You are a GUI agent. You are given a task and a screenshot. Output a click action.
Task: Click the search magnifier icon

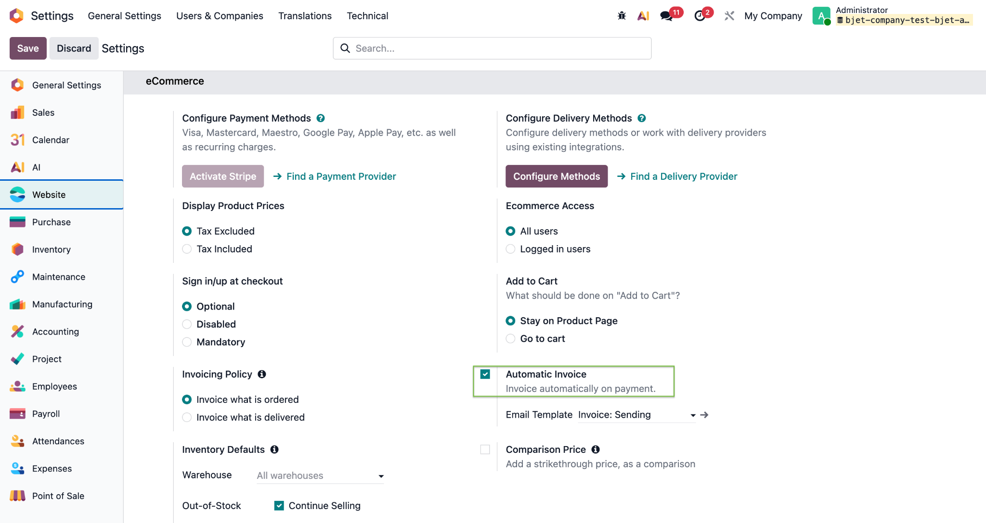pos(345,48)
